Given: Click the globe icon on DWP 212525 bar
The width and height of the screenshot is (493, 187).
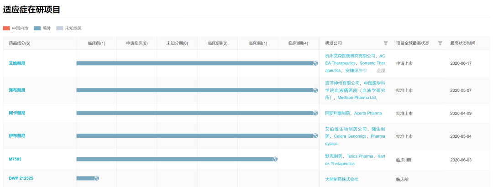Looking at the screenshot, I should (x=96, y=178).
